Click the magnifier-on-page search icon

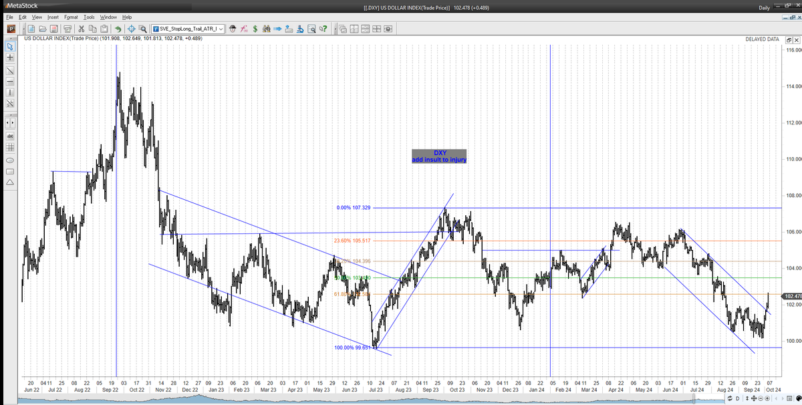pos(311,29)
